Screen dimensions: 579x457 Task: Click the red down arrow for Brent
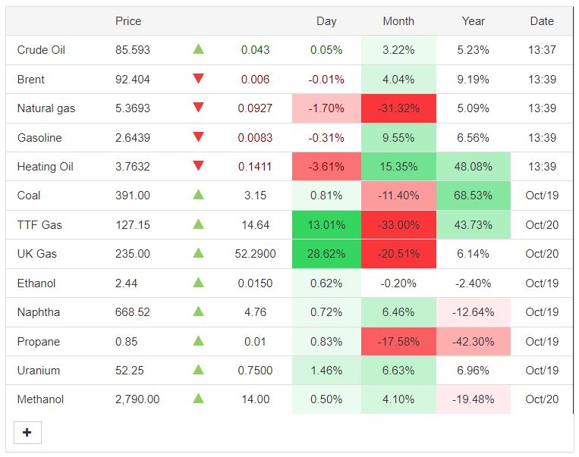(198, 79)
